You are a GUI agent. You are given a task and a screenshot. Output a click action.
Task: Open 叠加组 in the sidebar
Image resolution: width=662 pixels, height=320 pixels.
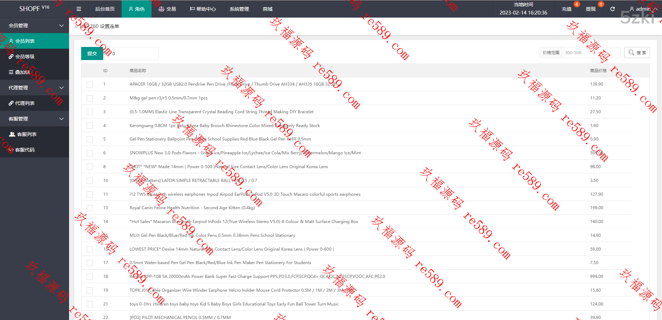coord(22,72)
